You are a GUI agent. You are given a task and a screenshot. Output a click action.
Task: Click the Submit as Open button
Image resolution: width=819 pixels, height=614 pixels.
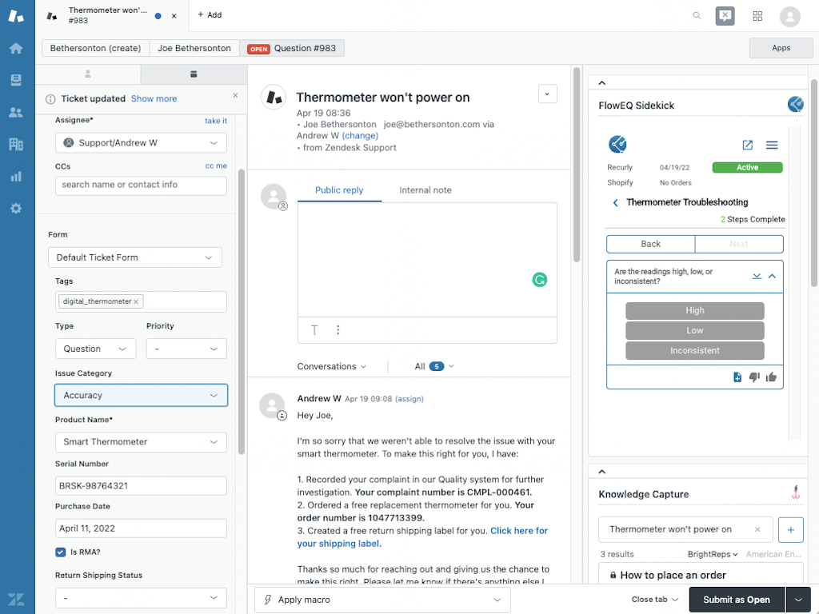736,600
